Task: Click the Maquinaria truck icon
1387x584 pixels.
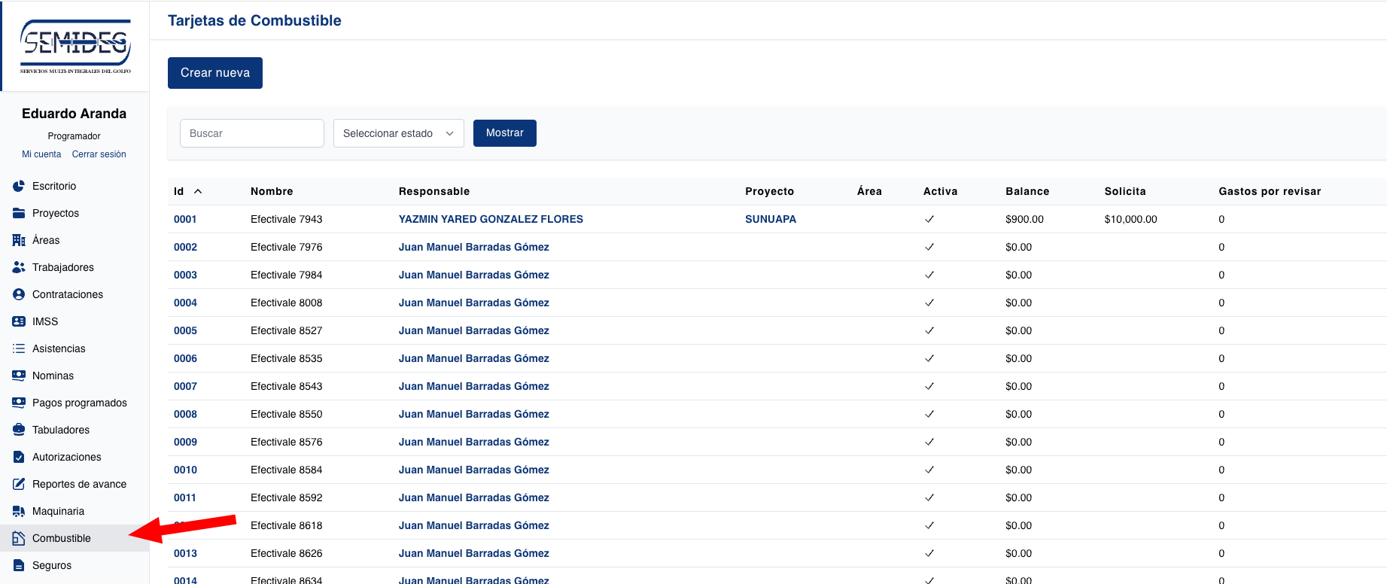Action: click(x=19, y=511)
